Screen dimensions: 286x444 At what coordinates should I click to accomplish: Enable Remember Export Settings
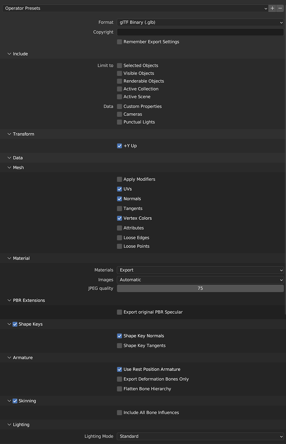point(119,42)
